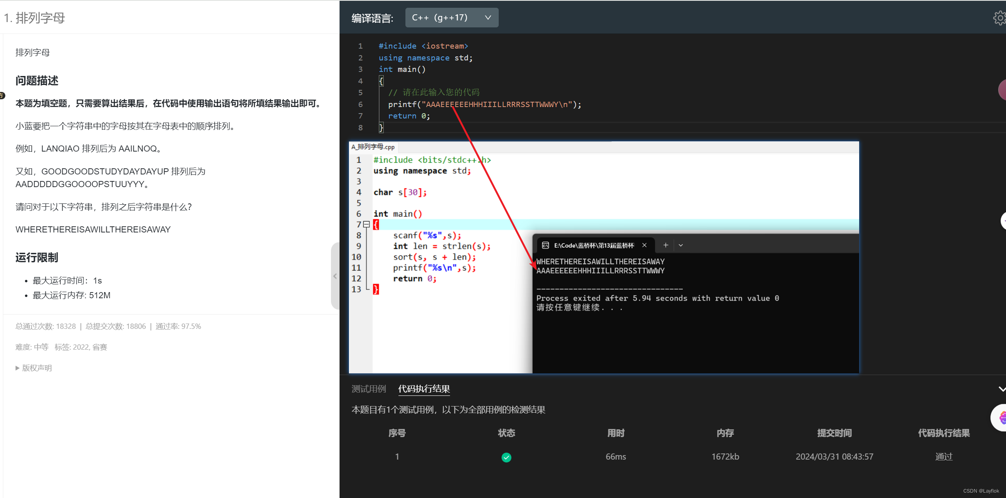Click the A_排列字母.cpp file tab
Image resolution: width=1006 pixels, height=498 pixels.
pyautogui.click(x=373, y=147)
